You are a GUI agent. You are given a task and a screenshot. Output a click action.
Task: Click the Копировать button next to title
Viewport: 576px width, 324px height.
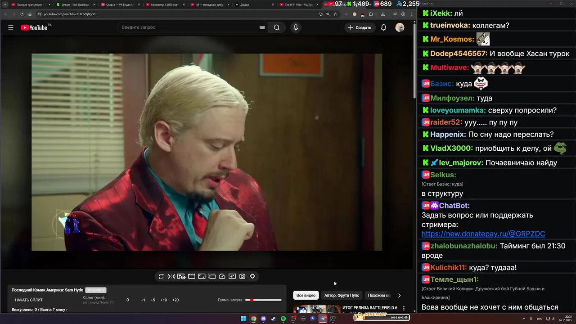tap(96, 290)
